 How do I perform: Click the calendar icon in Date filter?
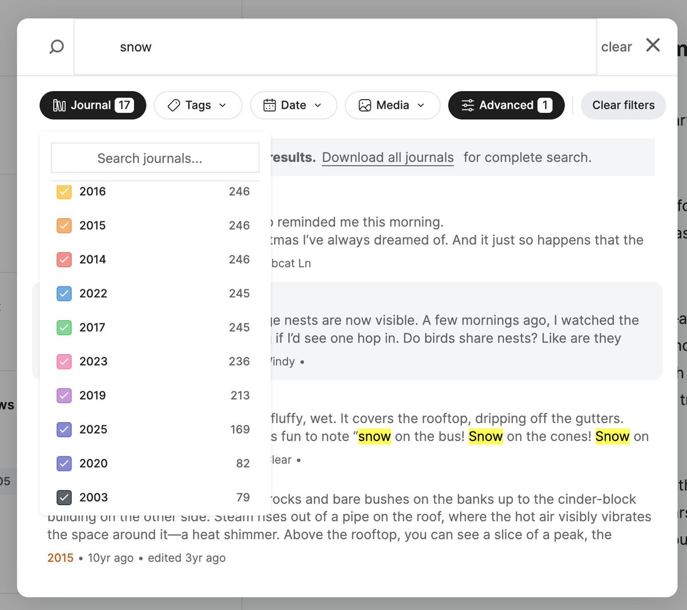point(270,105)
